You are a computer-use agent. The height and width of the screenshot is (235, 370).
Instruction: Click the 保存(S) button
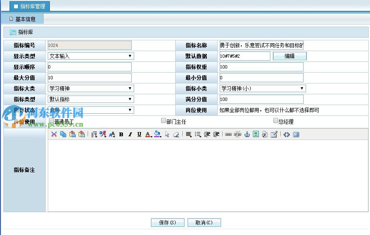[x=167, y=223]
